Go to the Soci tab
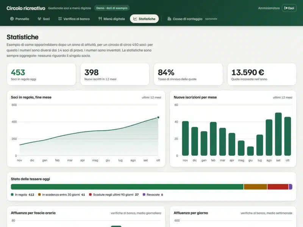The height and width of the screenshot is (227, 303). pos(44,19)
